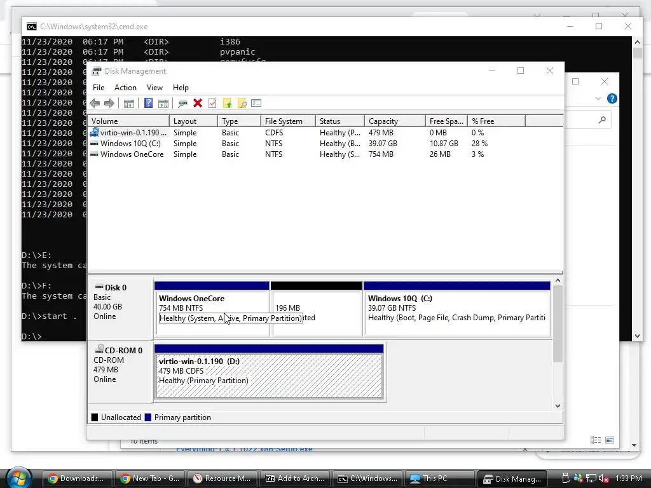This screenshot has height=488, width=651.
Task: Select the Windows 10Q (C:) partition block
Action: 457,309
